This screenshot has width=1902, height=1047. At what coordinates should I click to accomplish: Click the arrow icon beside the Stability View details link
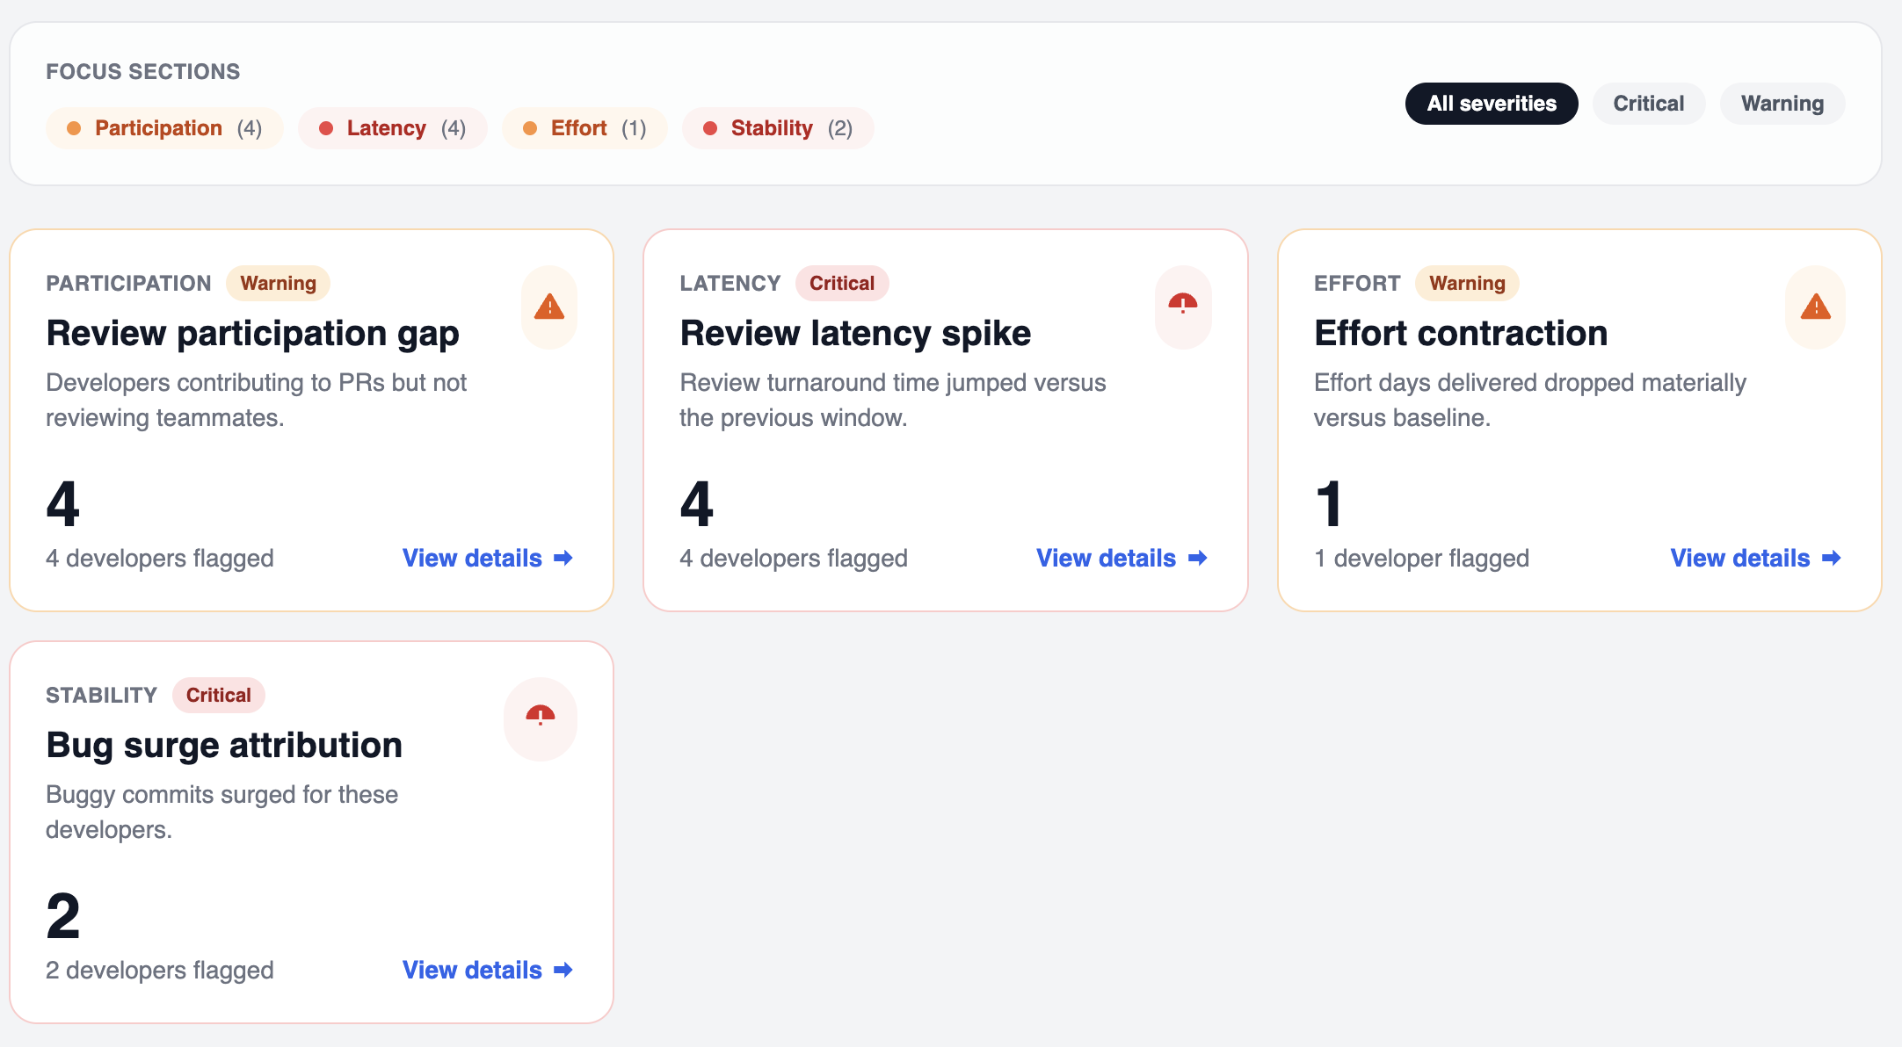pyautogui.click(x=563, y=970)
